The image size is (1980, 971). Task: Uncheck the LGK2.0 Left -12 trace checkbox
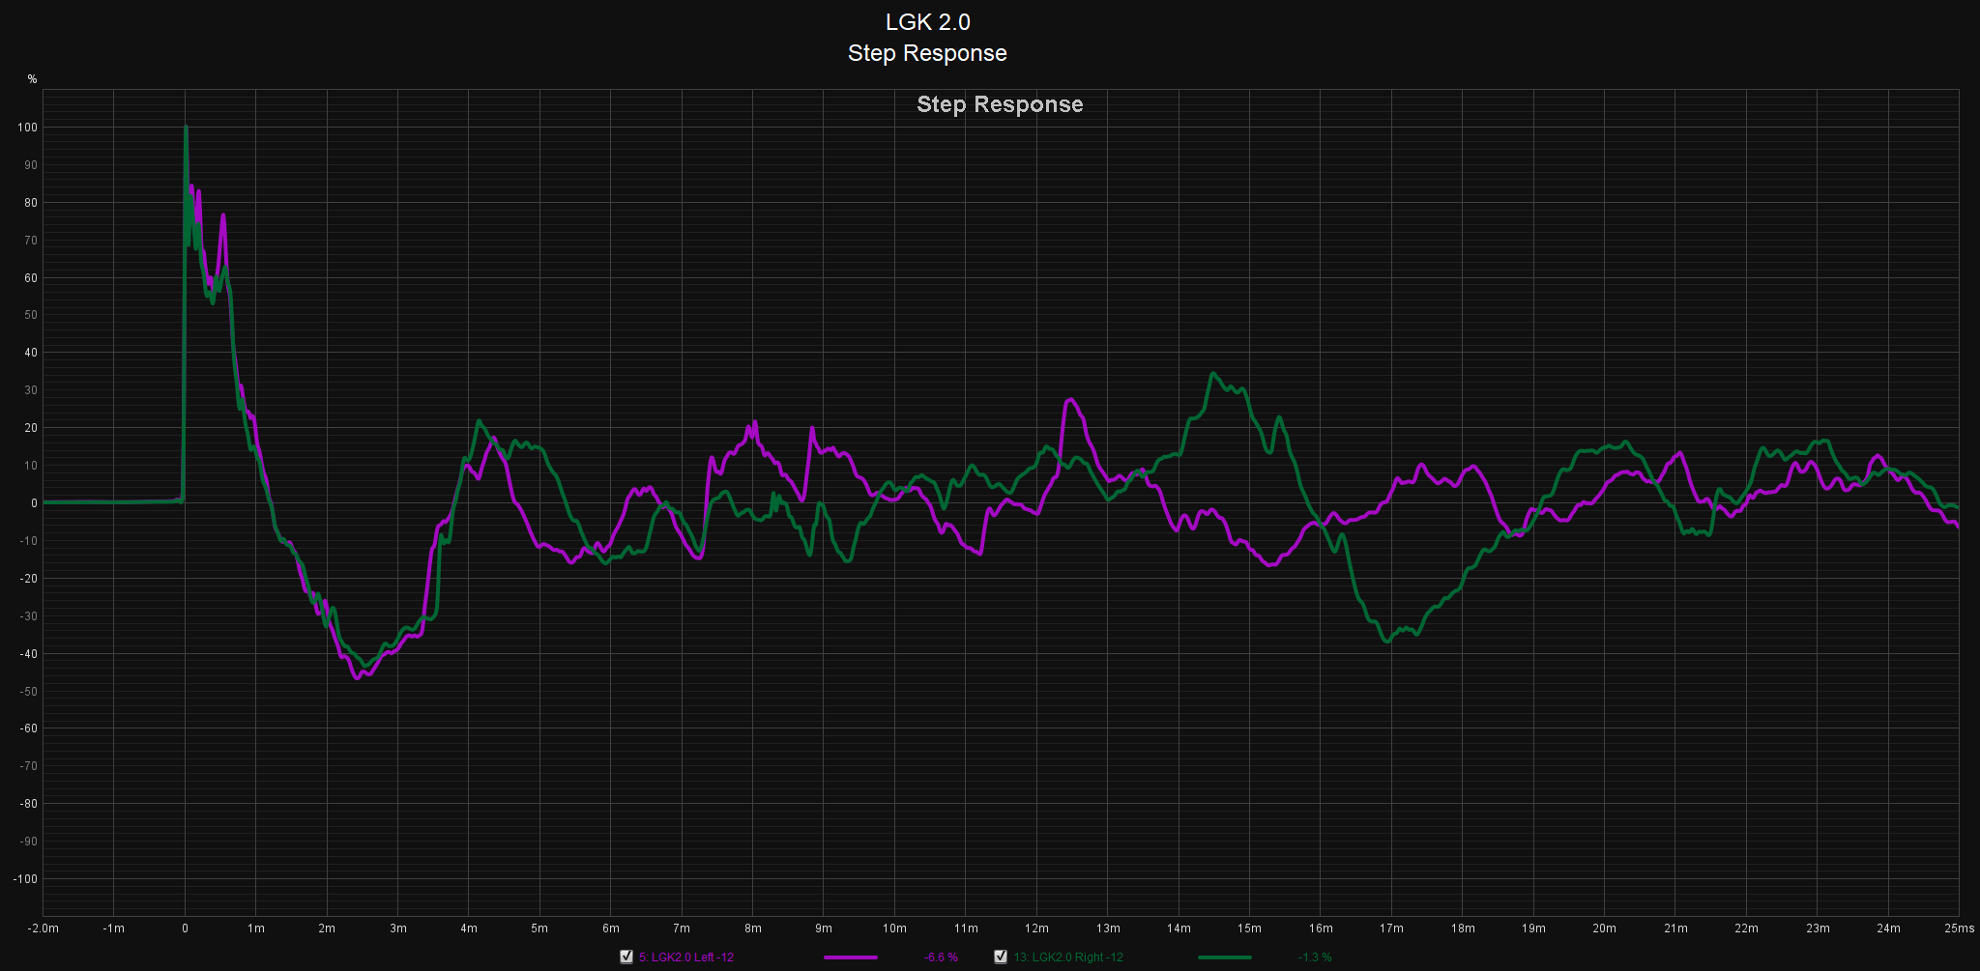626,957
